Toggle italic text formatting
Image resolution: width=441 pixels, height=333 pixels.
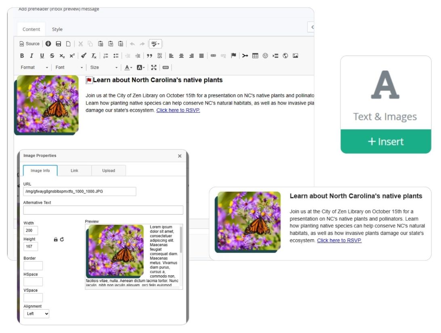[31, 56]
